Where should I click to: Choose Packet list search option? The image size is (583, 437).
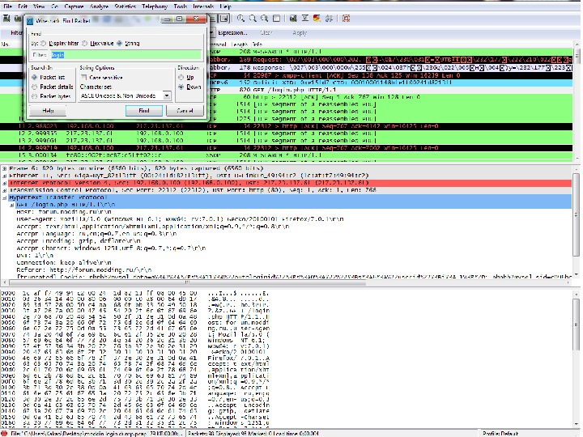(x=35, y=78)
